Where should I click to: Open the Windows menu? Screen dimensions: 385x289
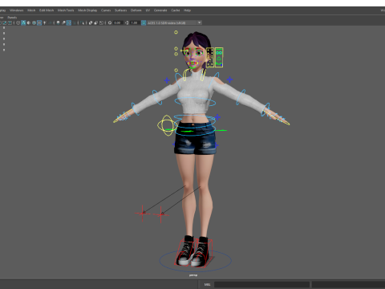pos(17,10)
